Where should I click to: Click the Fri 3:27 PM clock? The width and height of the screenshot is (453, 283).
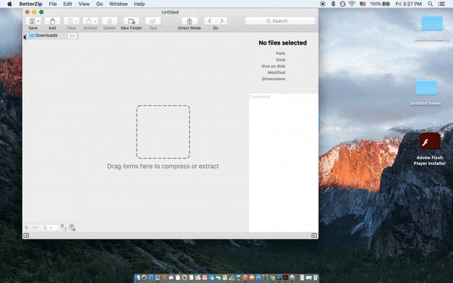click(408, 4)
